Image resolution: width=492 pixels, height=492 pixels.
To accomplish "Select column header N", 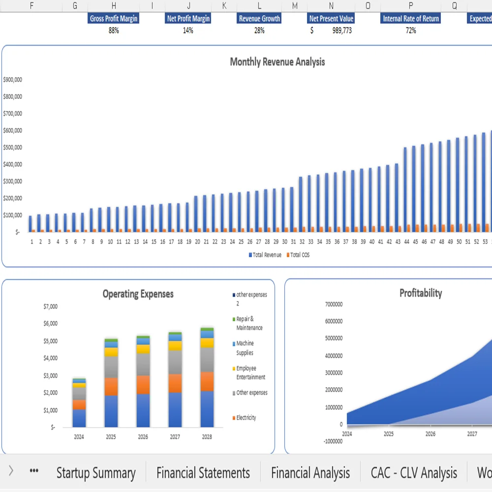I will [331, 5].
